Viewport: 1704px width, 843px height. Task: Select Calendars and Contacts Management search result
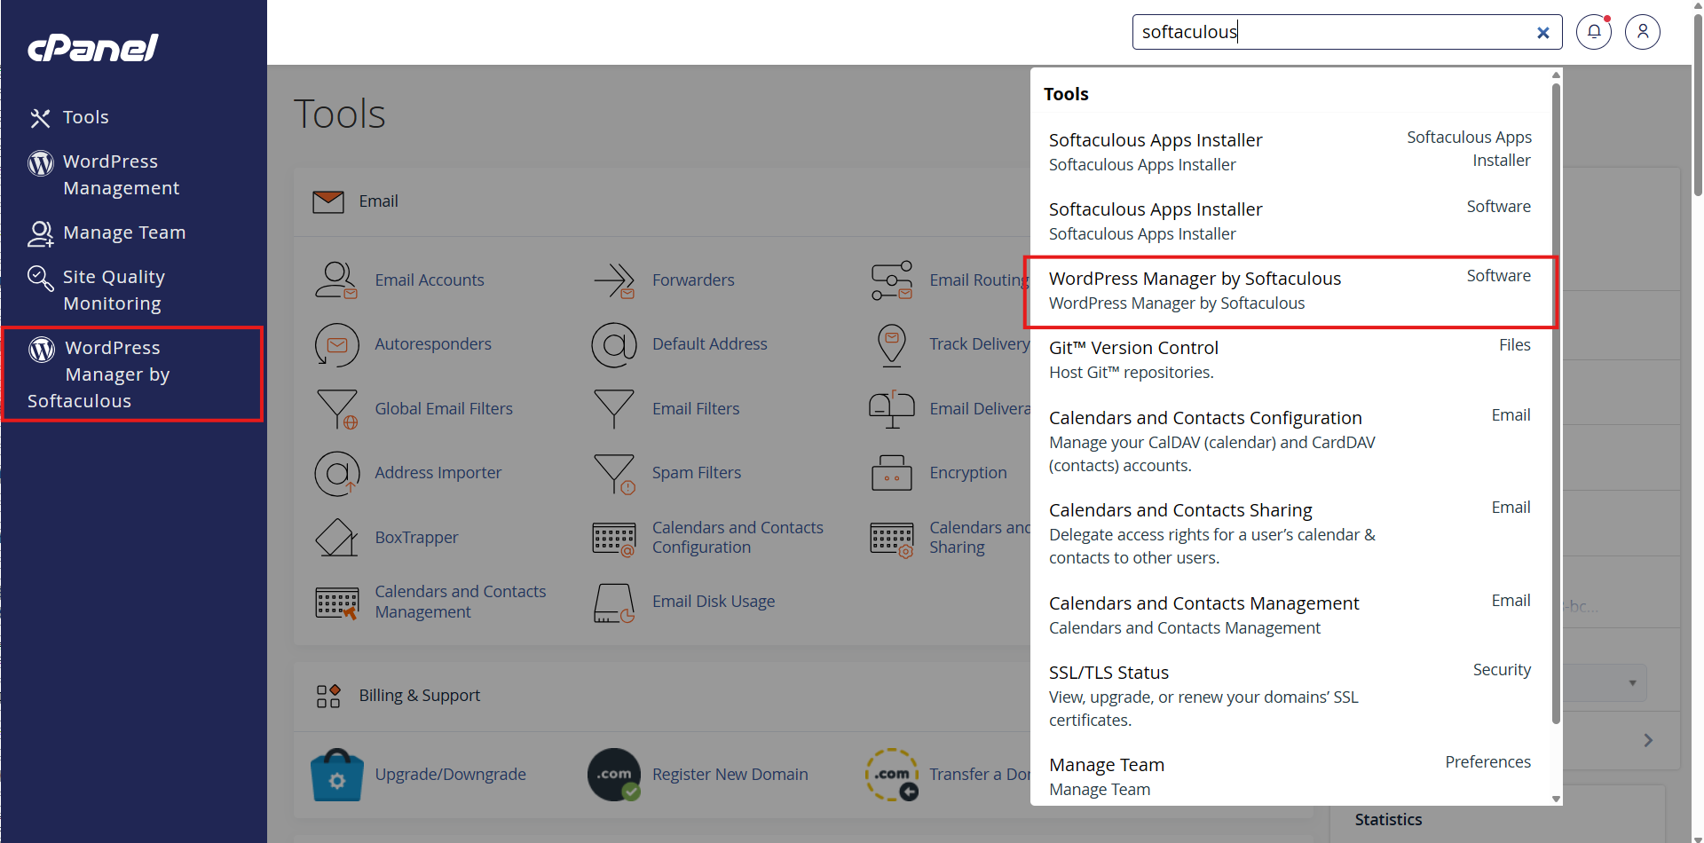point(1290,615)
